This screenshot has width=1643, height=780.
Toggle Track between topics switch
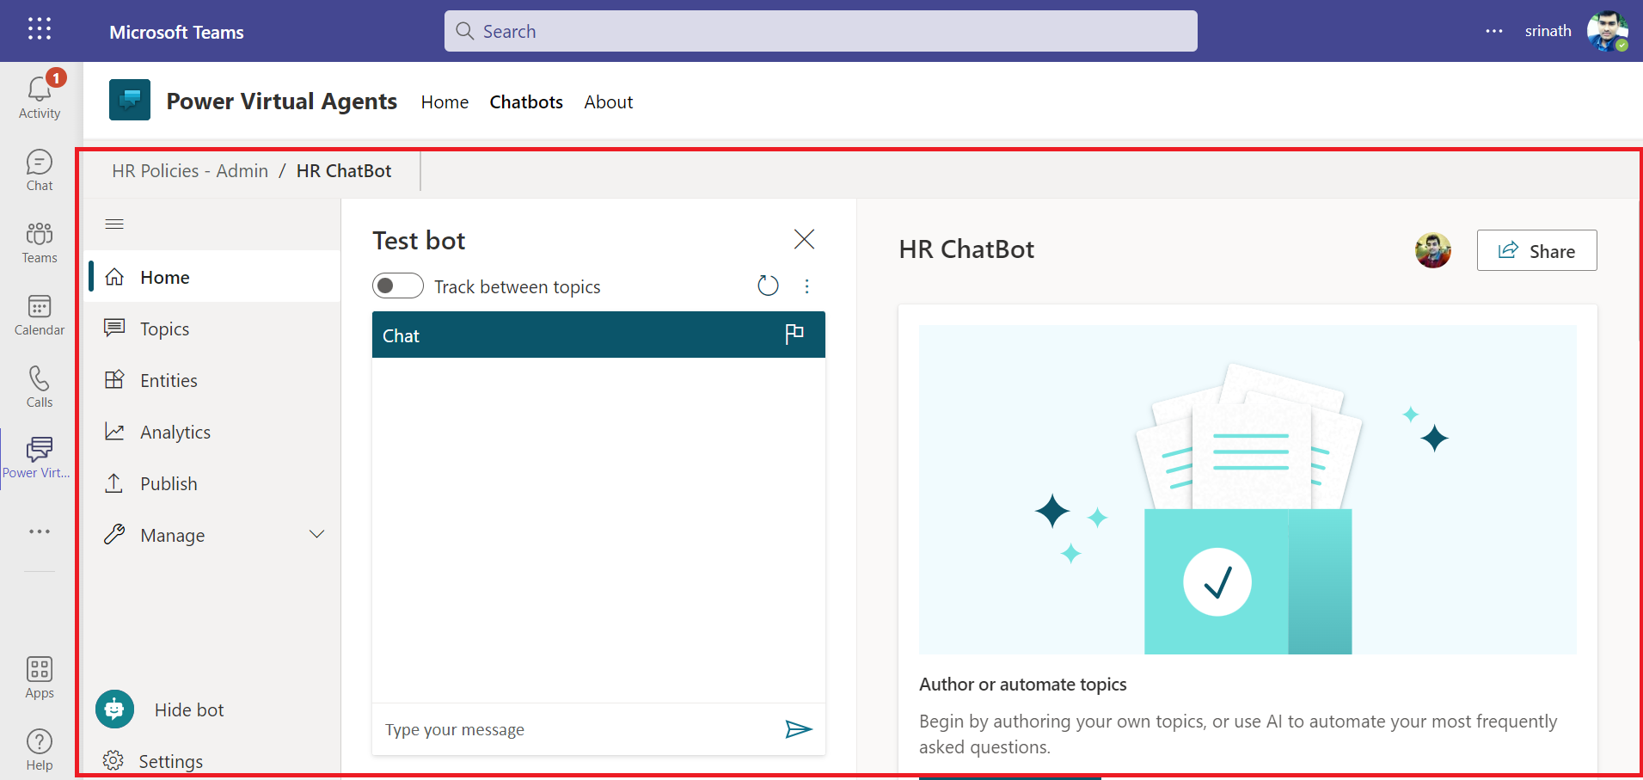[398, 286]
